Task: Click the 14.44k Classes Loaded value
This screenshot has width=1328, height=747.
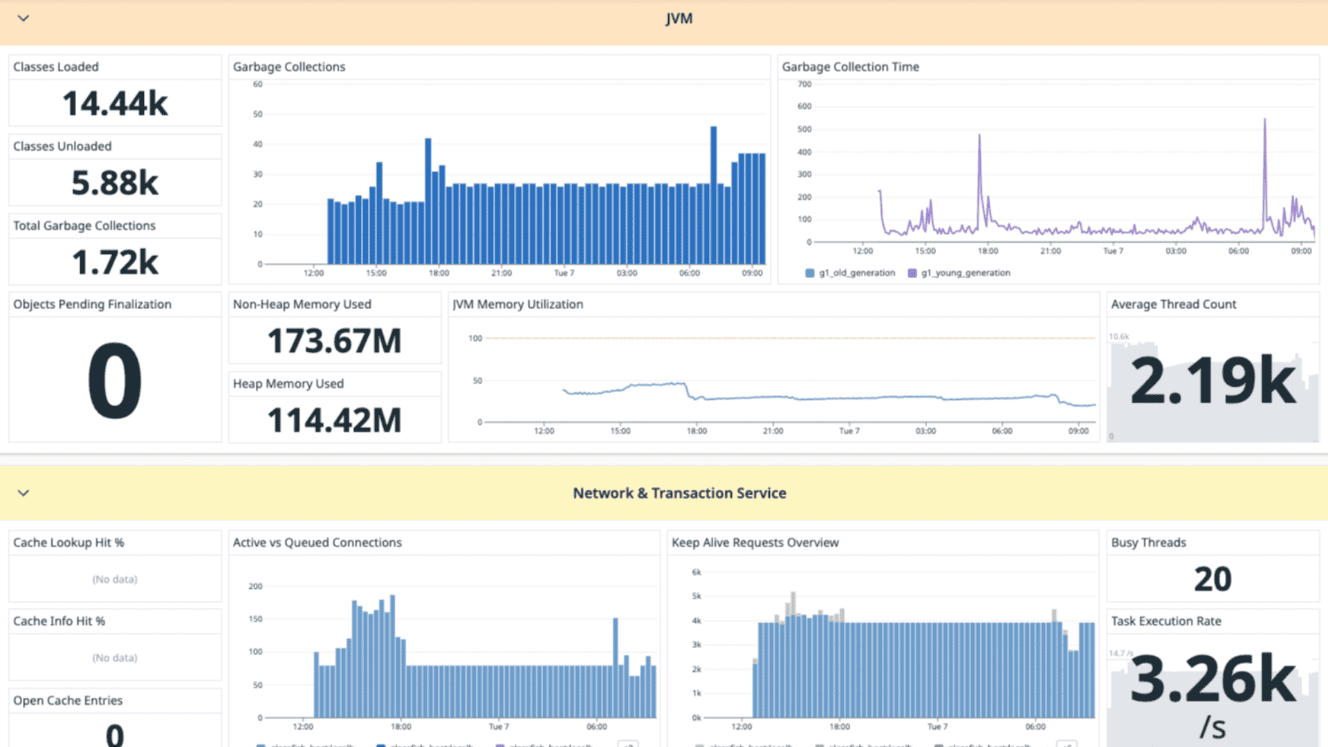Action: [115, 104]
